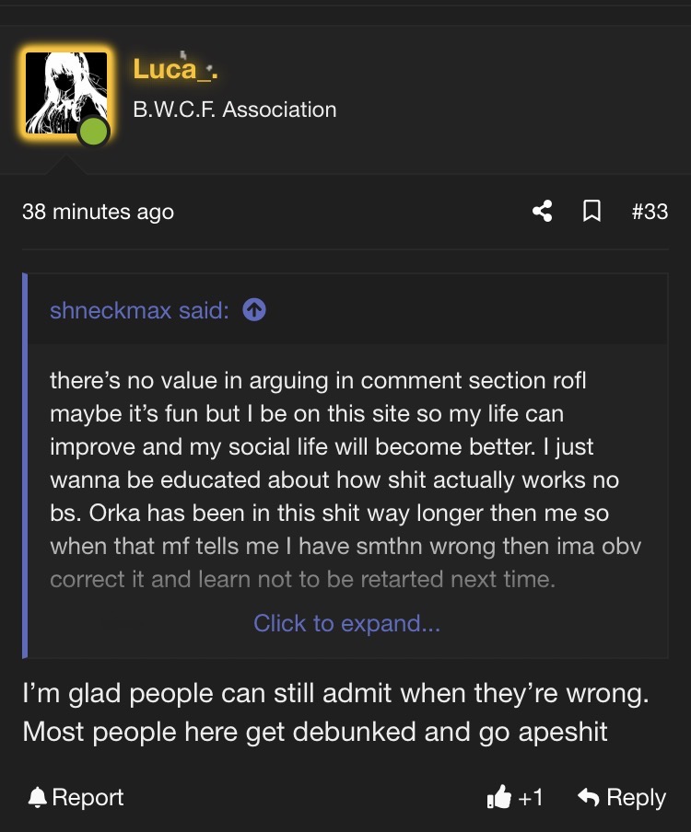The height and width of the screenshot is (832, 691).
Task: Click the B.W.C.F. Association user title
Action: 235,110
